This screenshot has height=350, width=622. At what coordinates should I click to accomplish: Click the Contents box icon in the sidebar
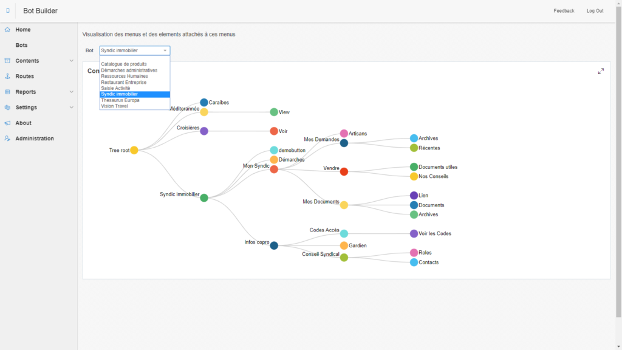click(x=7, y=61)
